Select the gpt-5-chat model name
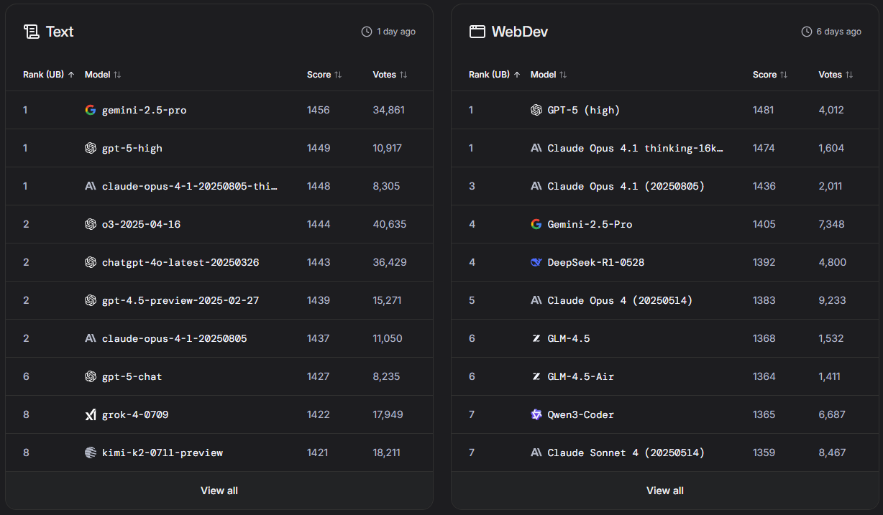The image size is (883, 515). tap(132, 376)
